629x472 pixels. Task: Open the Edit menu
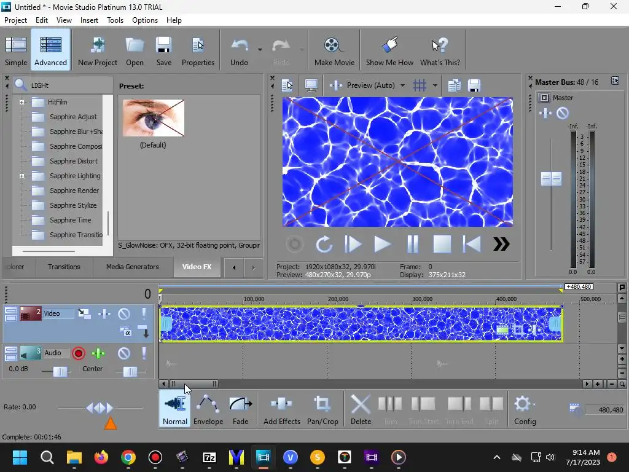click(x=42, y=20)
